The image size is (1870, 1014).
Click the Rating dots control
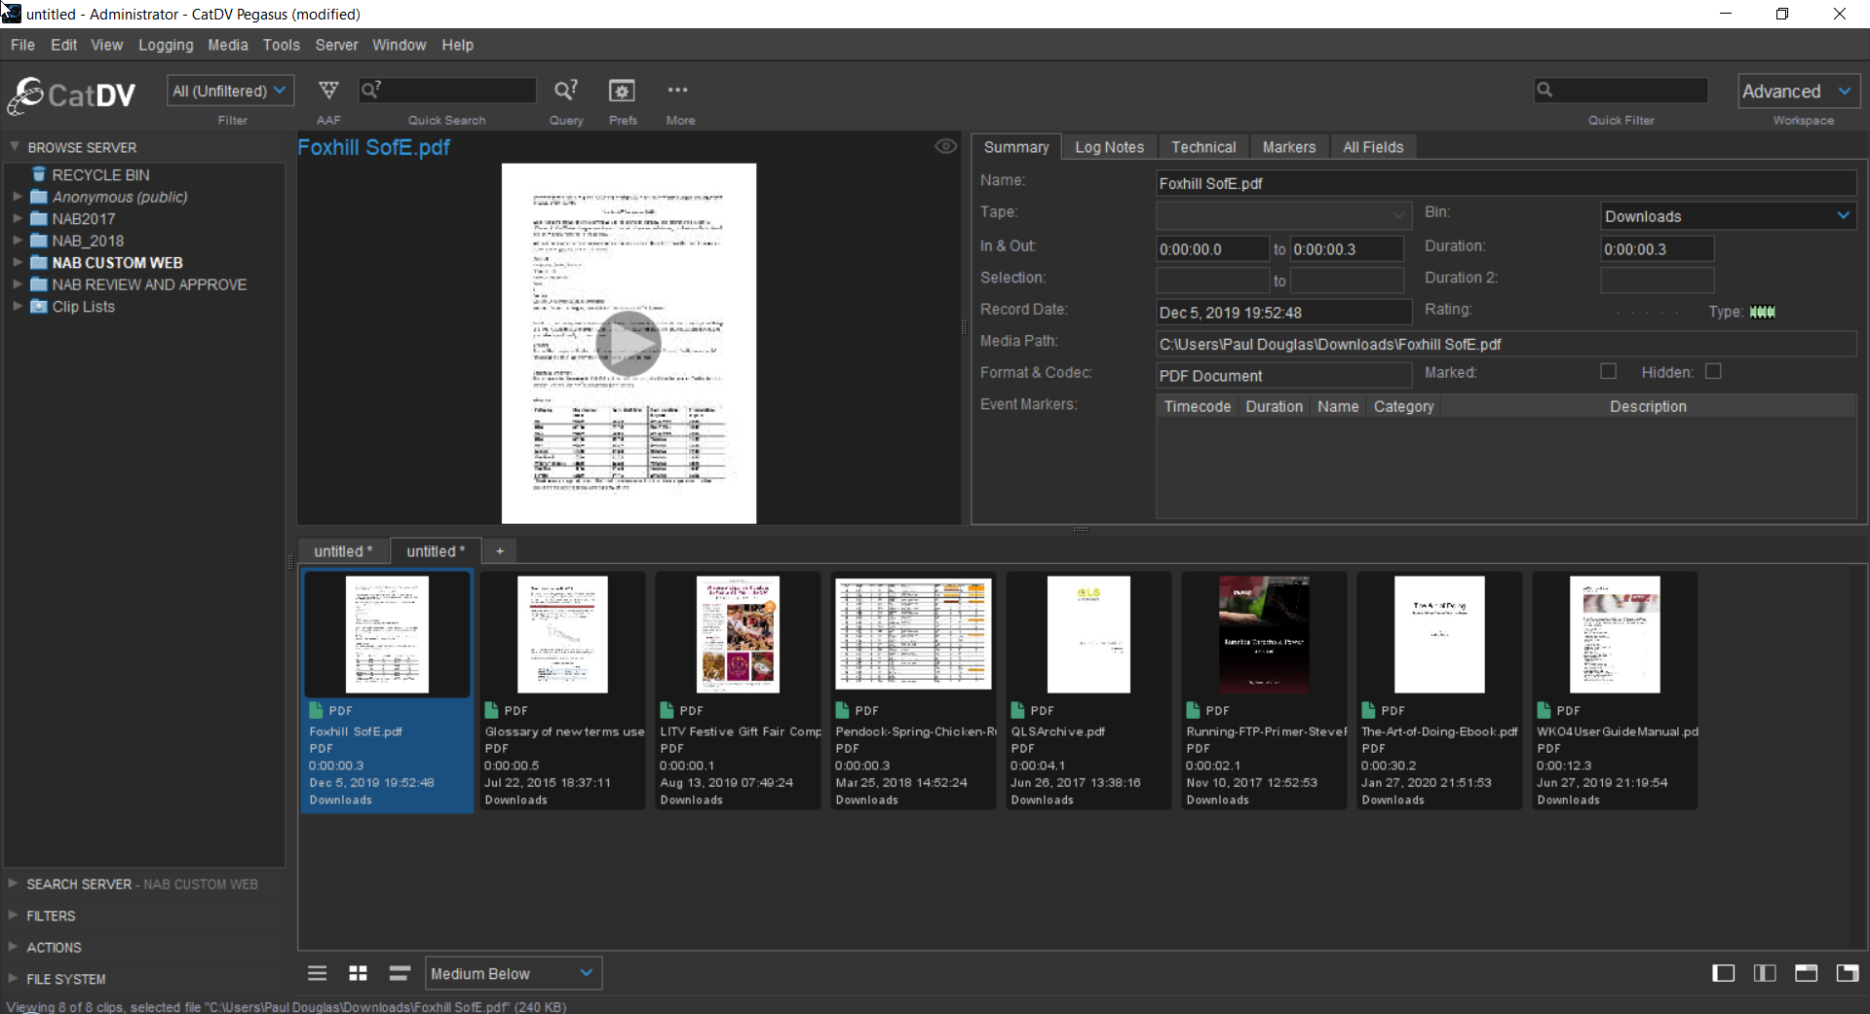coord(1647,313)
